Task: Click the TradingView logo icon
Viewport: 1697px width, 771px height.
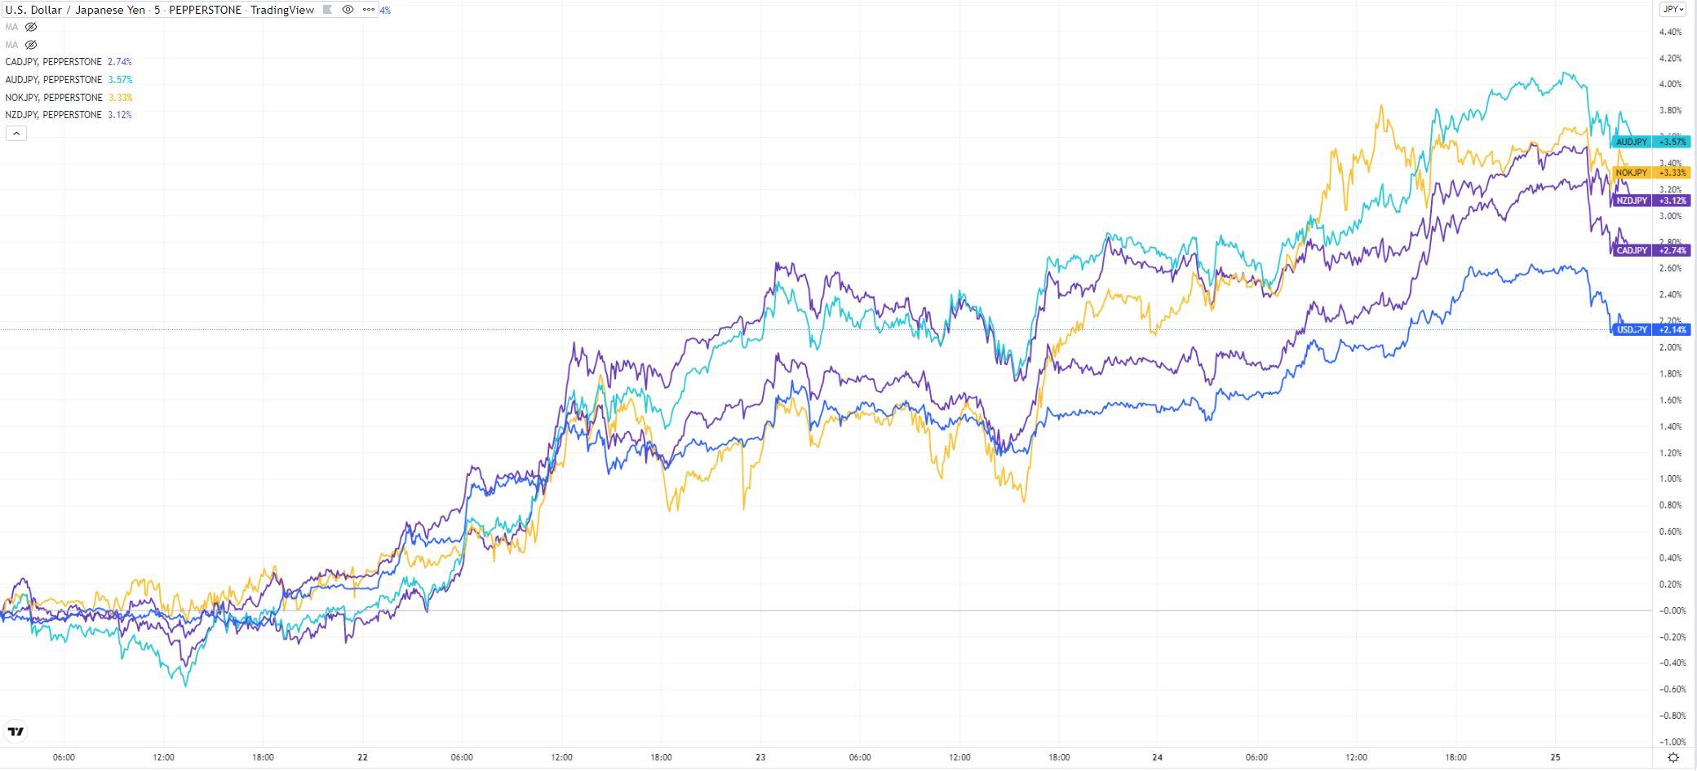Action: [16, 731]
